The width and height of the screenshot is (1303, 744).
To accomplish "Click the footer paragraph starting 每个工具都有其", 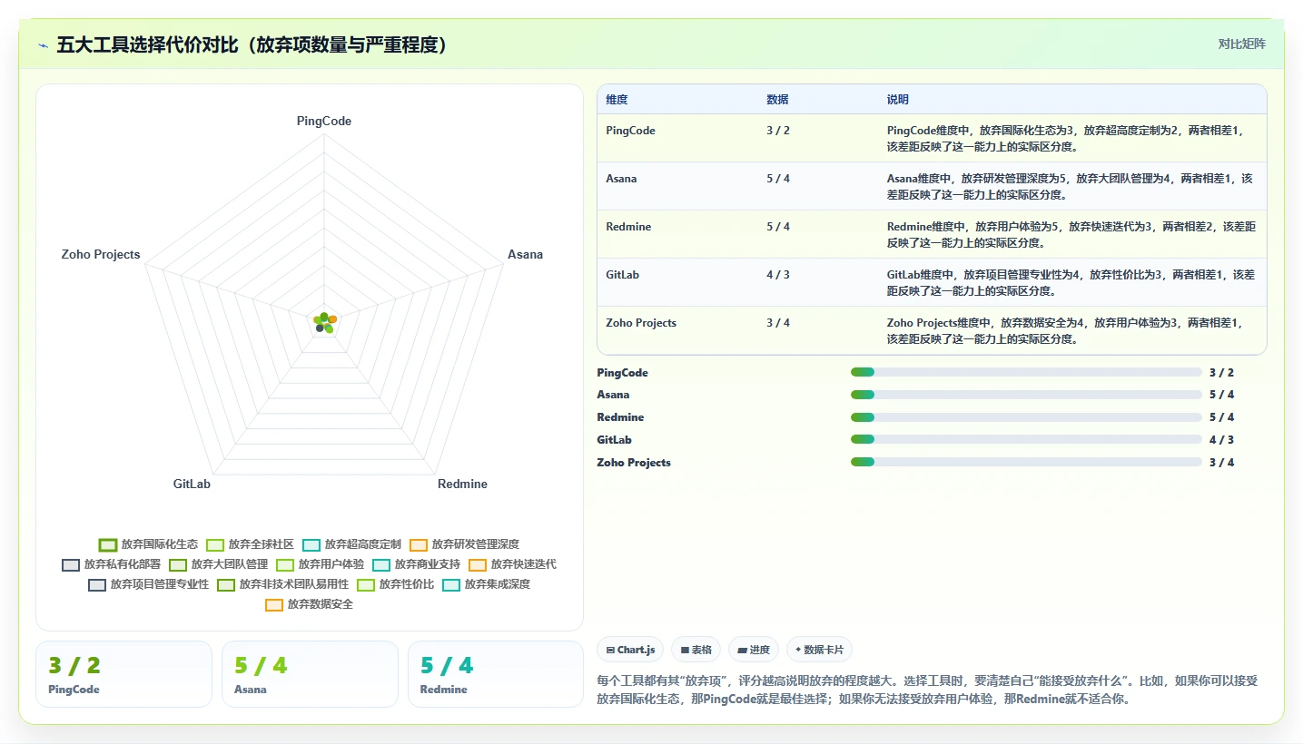I will tap(927, 690).
